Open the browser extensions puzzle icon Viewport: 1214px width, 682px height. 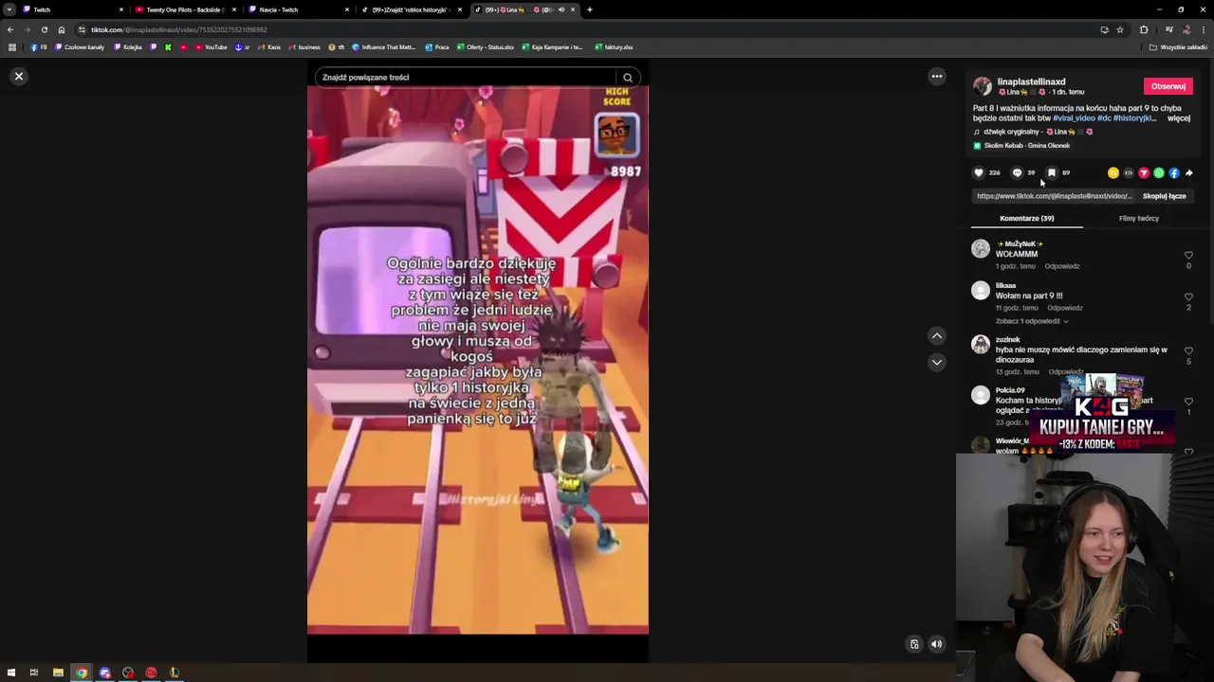pos(1143,29)
